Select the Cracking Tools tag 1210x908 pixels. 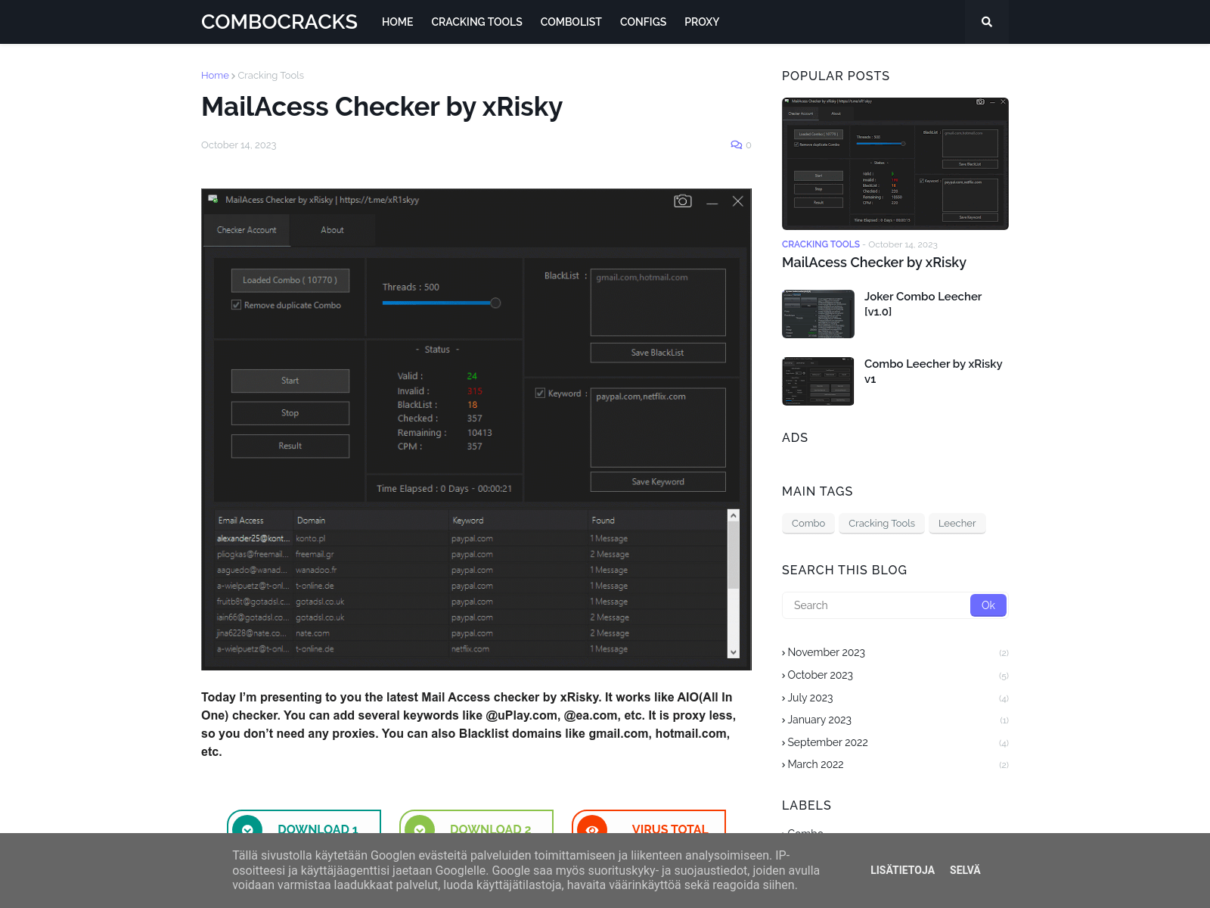pyautogui.click(x=882, y=523)
